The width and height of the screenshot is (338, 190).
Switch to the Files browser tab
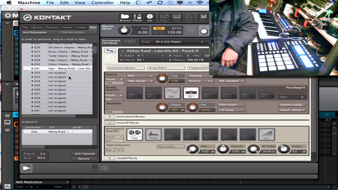point(25,27)
